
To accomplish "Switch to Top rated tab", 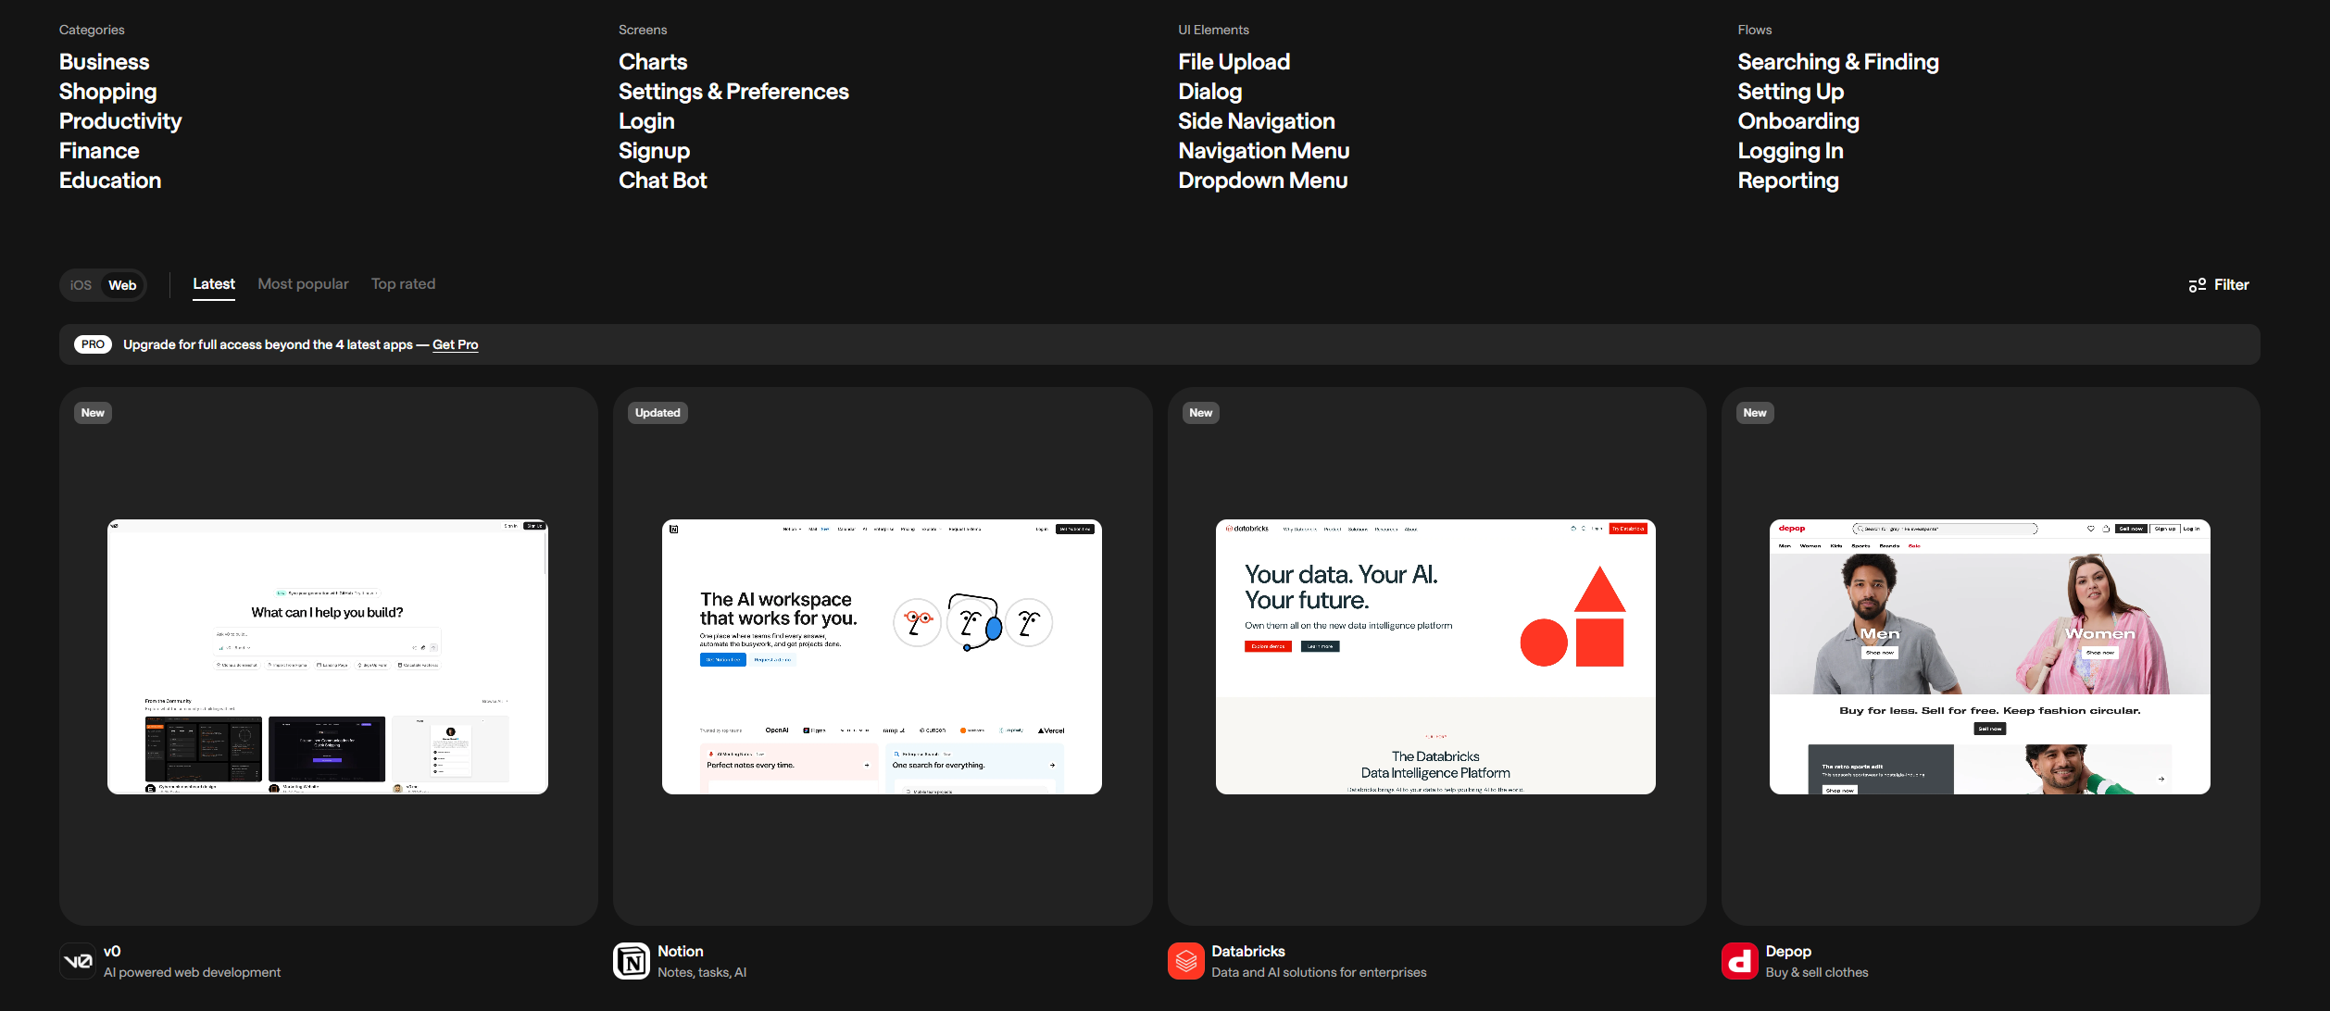I will click(x=403, y=284).
